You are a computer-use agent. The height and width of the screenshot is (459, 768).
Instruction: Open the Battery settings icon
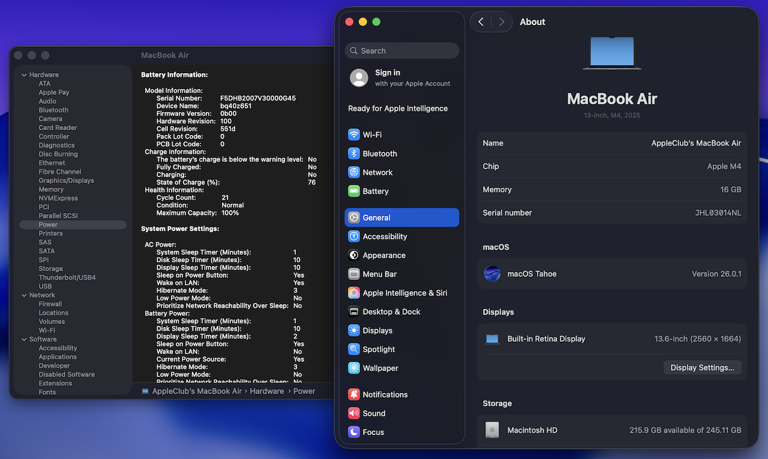click(354, 191)
